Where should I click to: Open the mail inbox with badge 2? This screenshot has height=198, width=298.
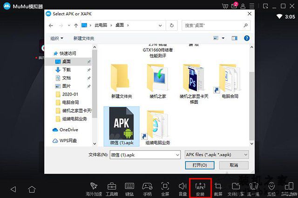pyautogui.click(x=234, y=6)
